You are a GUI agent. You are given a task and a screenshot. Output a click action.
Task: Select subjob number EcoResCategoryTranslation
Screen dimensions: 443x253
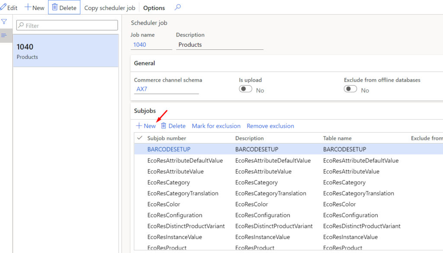183,193
